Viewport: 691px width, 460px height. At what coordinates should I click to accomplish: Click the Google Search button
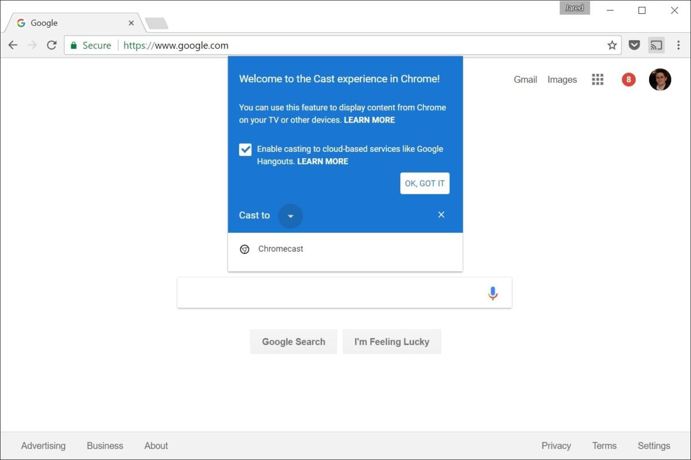pos(294,342)
